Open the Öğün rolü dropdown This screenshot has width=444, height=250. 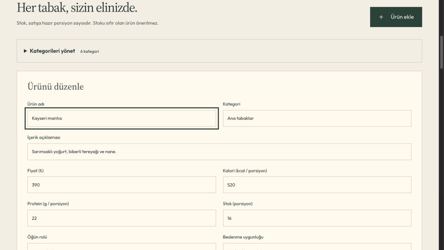pyautogui.click(x=122, y=246)
